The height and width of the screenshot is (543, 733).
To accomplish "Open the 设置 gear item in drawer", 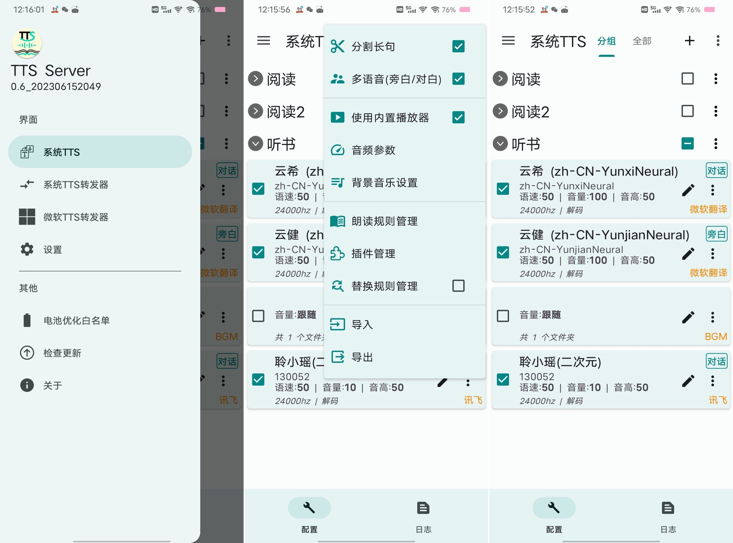I will pos(53,250).
